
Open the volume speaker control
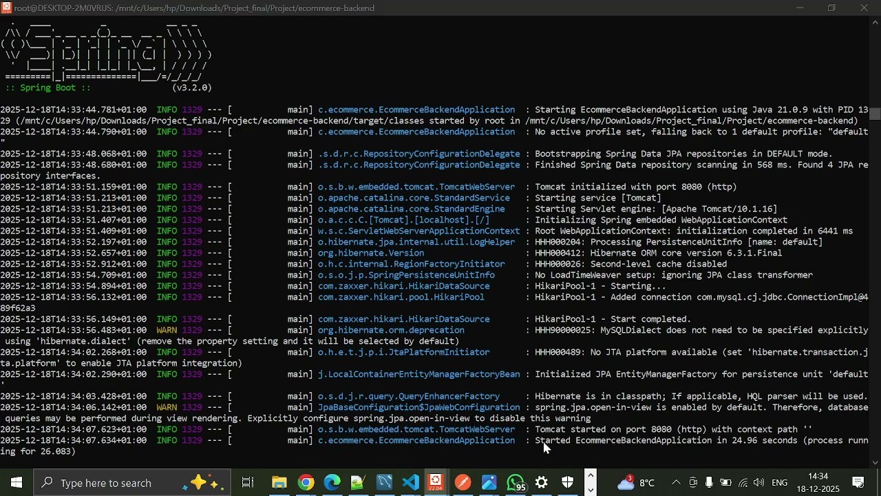click(x=759, y=483)
